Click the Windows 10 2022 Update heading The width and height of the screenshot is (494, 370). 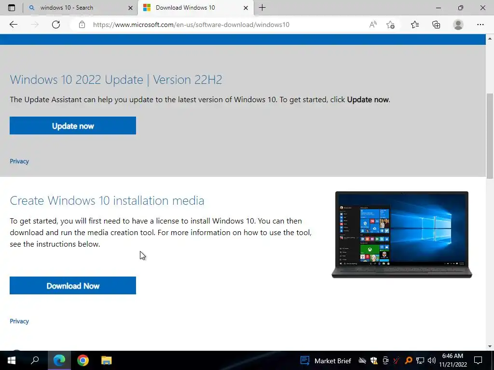[116, 79]
